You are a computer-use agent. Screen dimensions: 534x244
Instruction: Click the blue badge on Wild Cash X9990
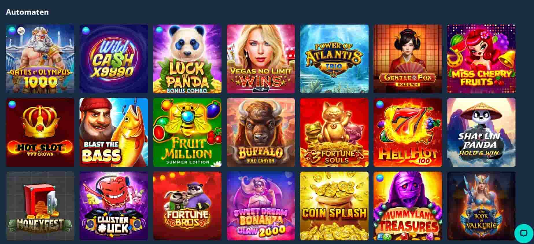[x=86, y=31]
